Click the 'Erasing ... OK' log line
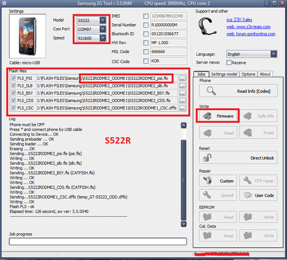This screenshot has height=260, width=287. click(22, 149)
